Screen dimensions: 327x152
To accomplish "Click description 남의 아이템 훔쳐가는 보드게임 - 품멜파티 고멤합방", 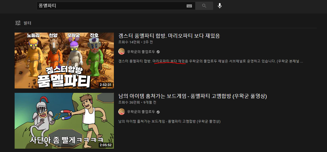I will point(169,122).
